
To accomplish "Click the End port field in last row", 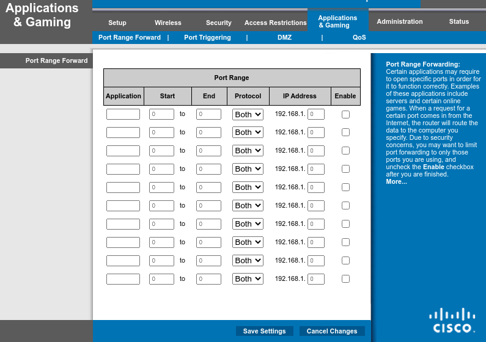I will [208, 279].
